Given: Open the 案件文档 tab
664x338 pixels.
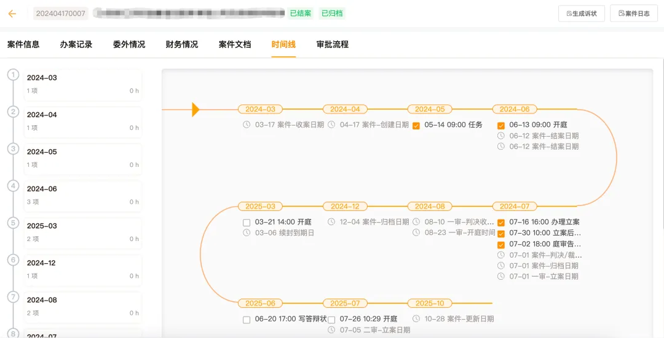Looking at the screenshot, I should pos(235,44).
